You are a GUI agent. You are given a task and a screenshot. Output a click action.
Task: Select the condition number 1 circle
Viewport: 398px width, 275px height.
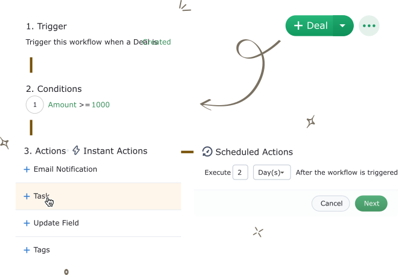[35, 105]
